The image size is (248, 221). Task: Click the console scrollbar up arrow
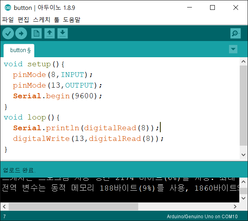coord(244,182)
